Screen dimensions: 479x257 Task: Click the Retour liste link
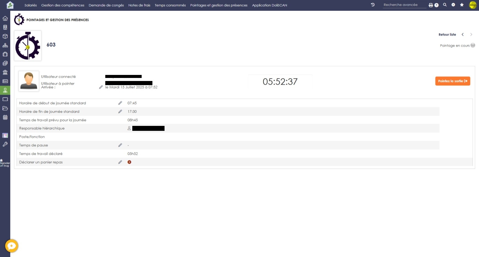pos(447,34)
